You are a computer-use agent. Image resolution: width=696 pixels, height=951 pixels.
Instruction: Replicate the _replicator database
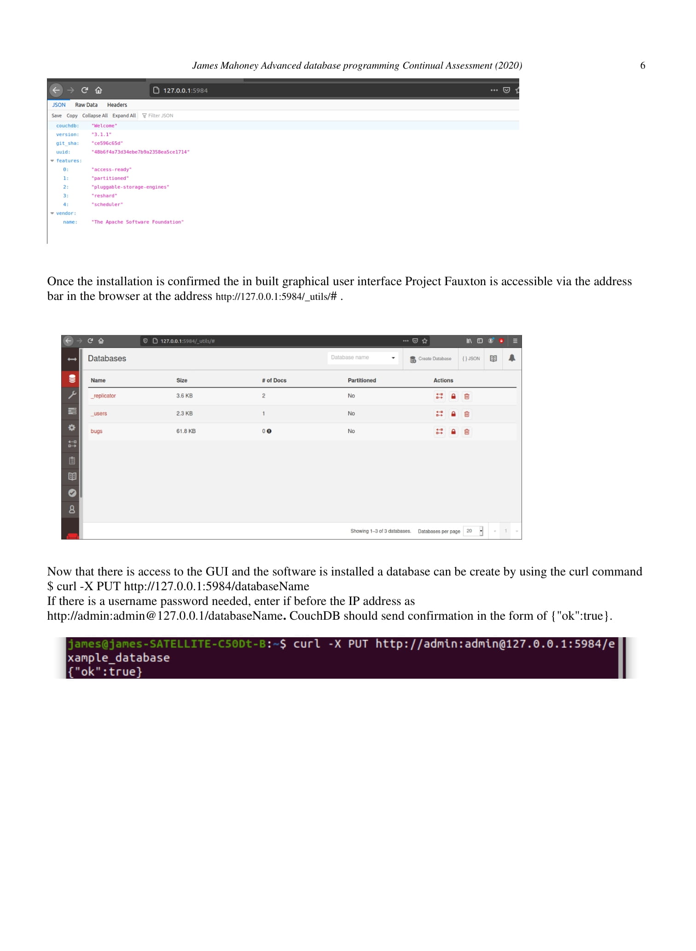pyautogui.click(x=440, y=396)
